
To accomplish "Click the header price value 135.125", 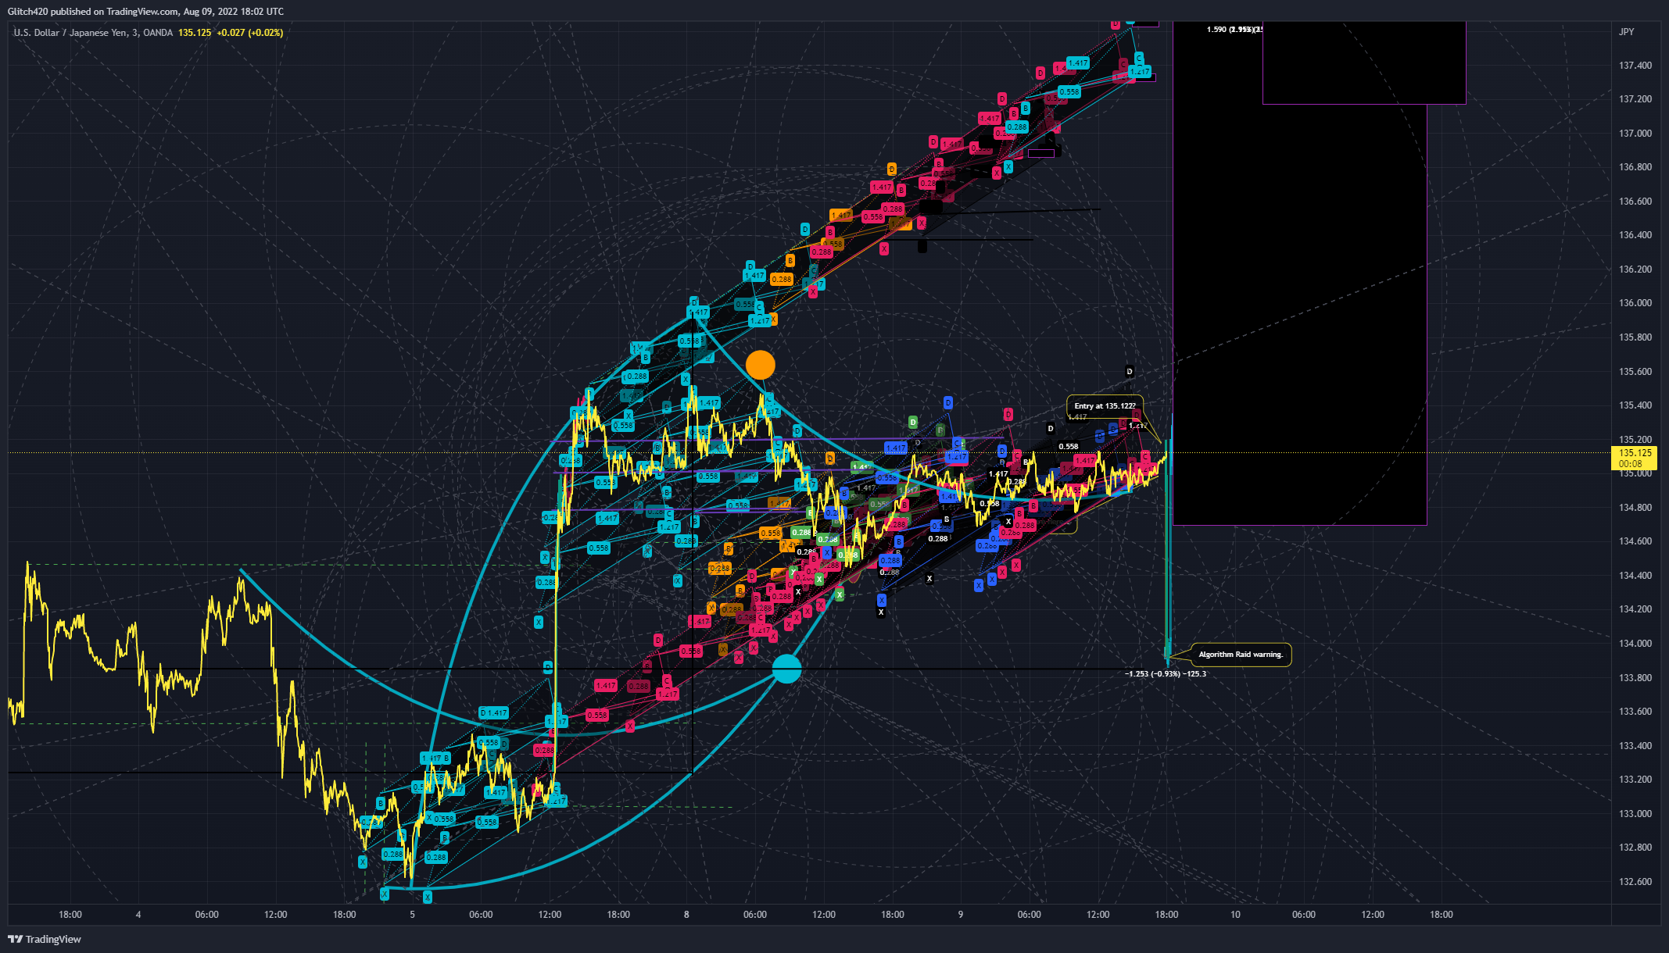I will click(195, 33).
